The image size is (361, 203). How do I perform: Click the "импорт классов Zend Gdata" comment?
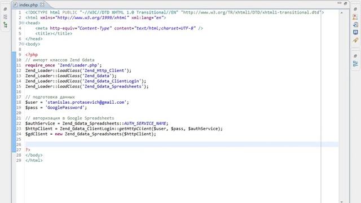click(x=60, y=60)
